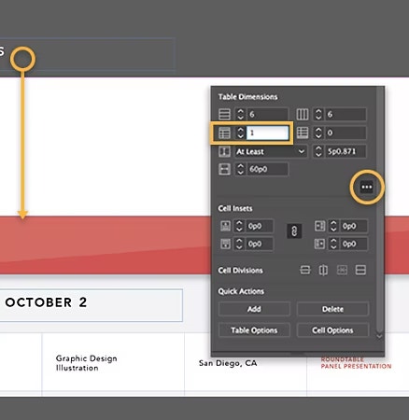Toggle the make all insets same link
Image resolution: width=409 pixels, height=420 pixels.
(294, 231)
